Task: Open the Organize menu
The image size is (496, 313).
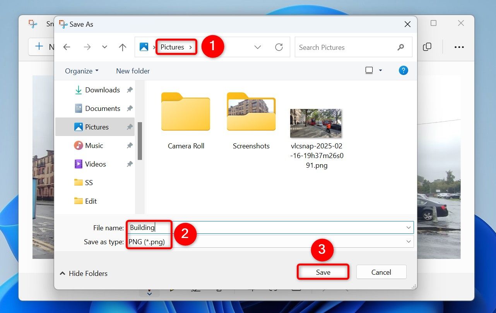Action: point(81,71)
